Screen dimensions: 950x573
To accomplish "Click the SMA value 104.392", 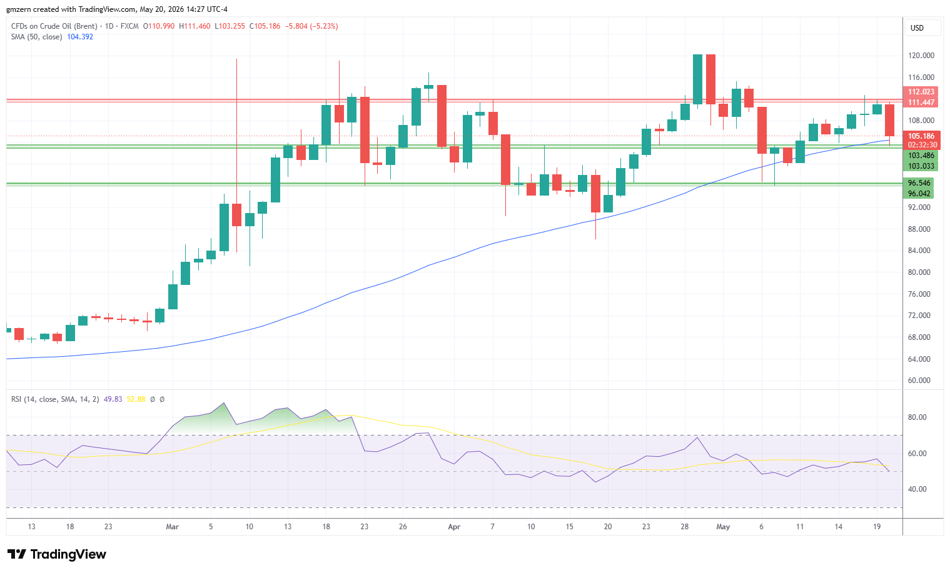I will [x=80, y=37].
